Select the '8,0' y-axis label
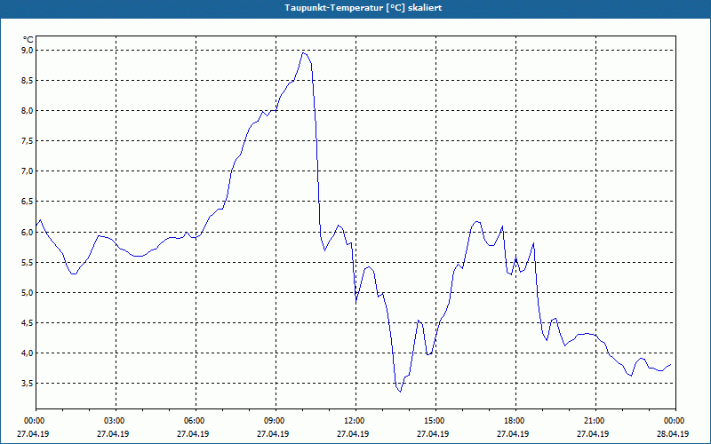This screenshot has height=444, width=711. (x=28, y=111)
